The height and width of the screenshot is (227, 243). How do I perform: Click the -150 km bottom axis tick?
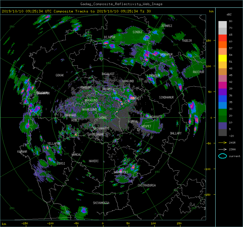(x=25, y=223)
